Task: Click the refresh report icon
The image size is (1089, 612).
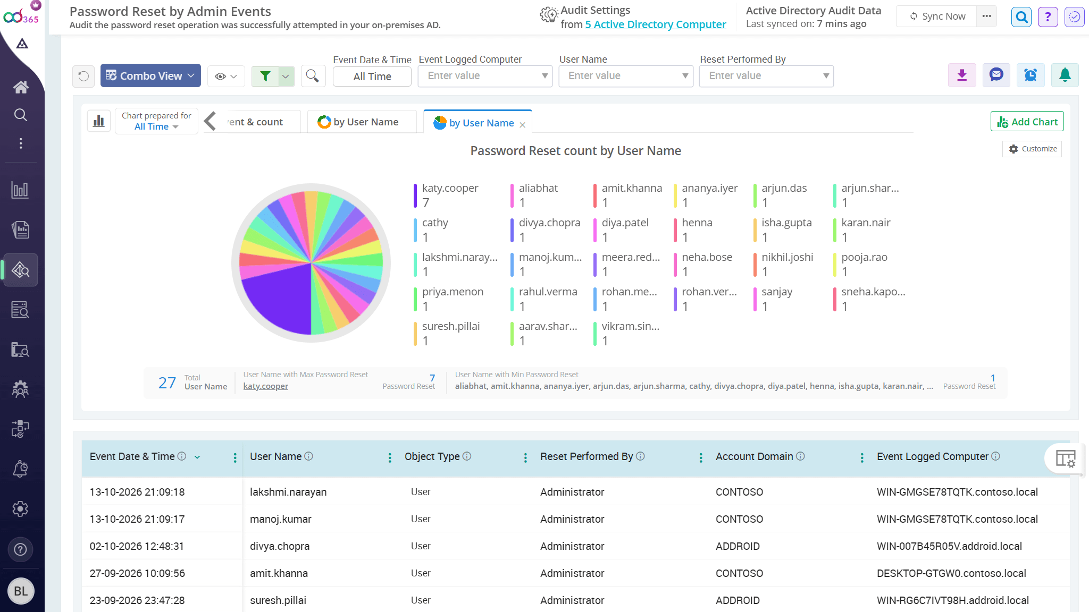Action: click(83, 76)
